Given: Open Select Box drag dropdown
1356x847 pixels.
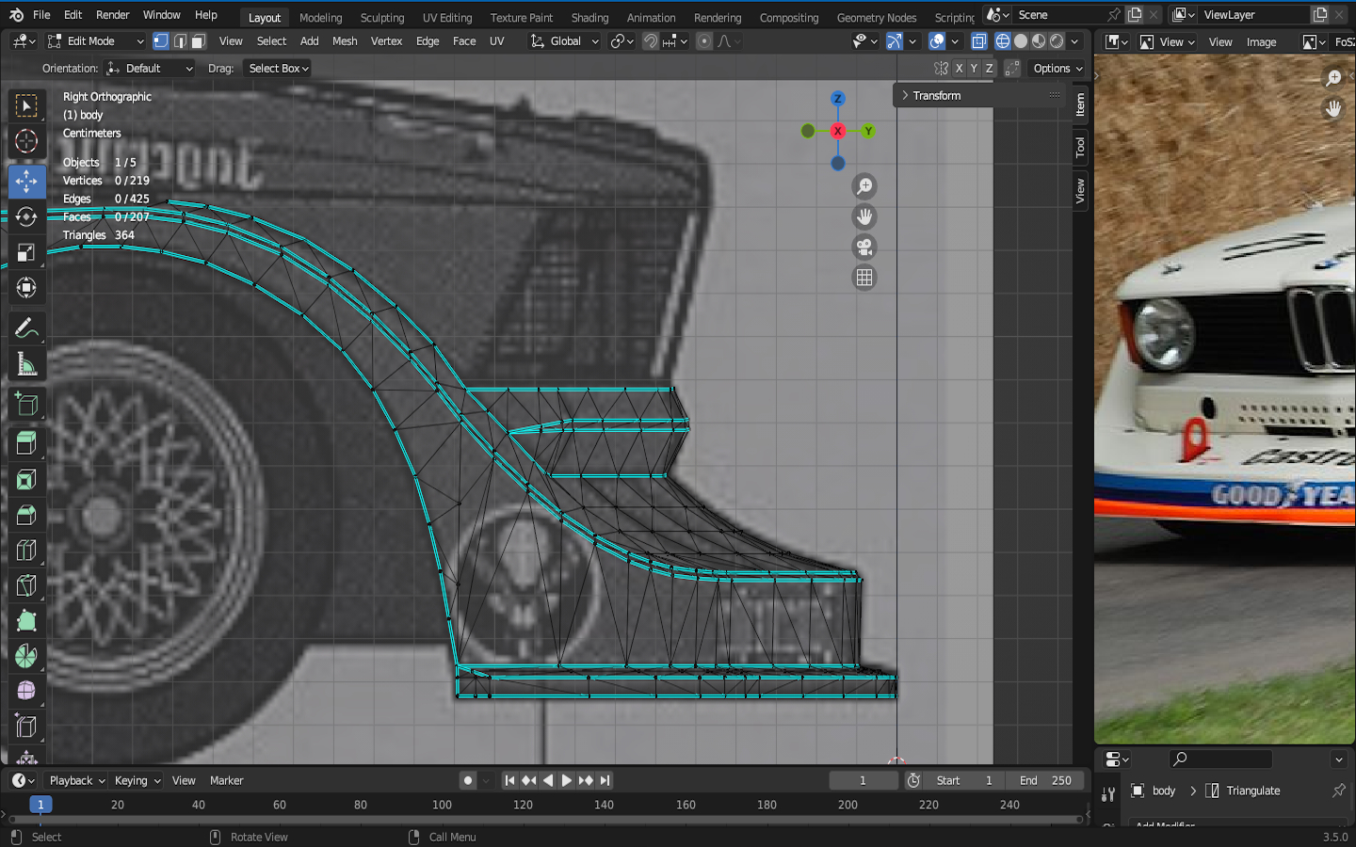Looking at the screenshot, I should click(x=278, y=69).
